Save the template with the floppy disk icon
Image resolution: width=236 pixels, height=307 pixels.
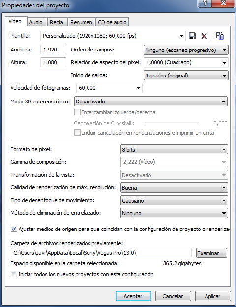(192, 36)
